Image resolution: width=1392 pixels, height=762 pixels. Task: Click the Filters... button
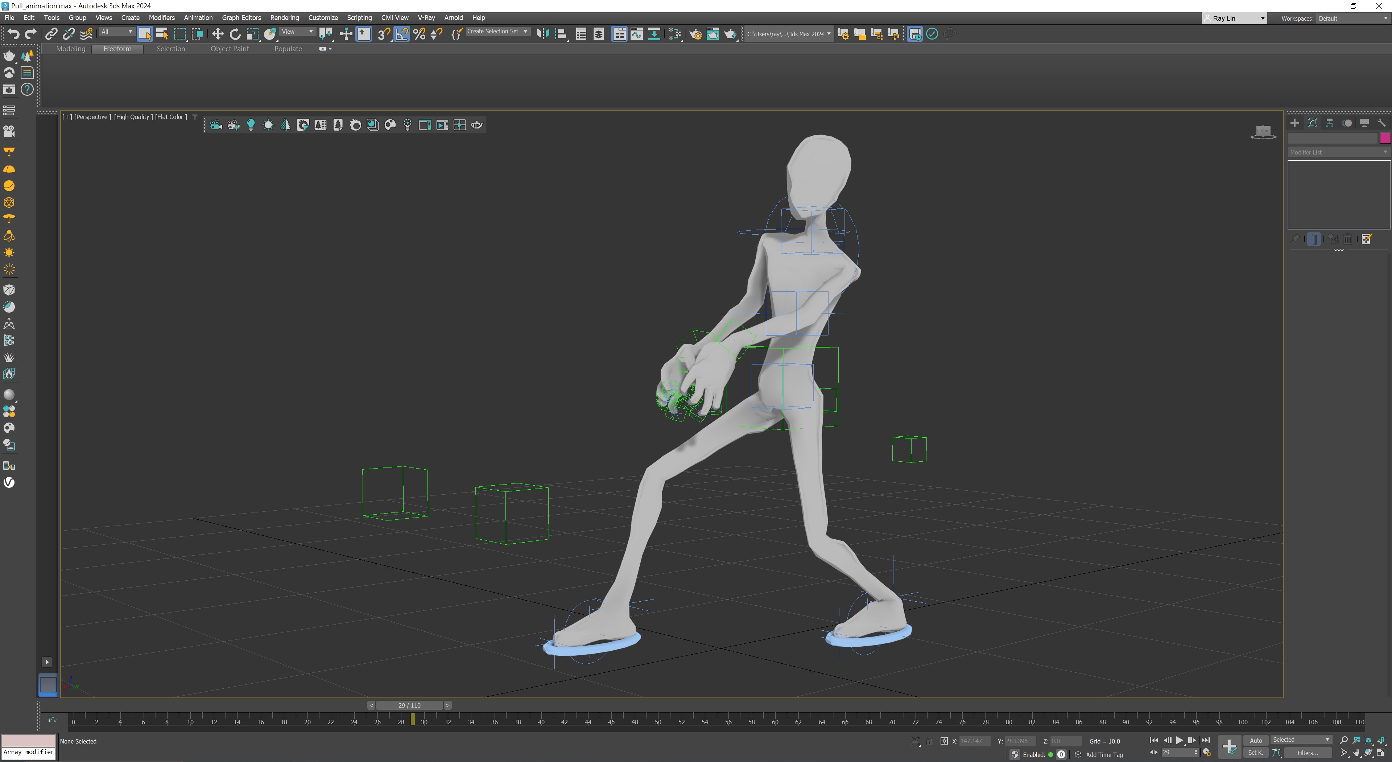(x=1307, y=753)
